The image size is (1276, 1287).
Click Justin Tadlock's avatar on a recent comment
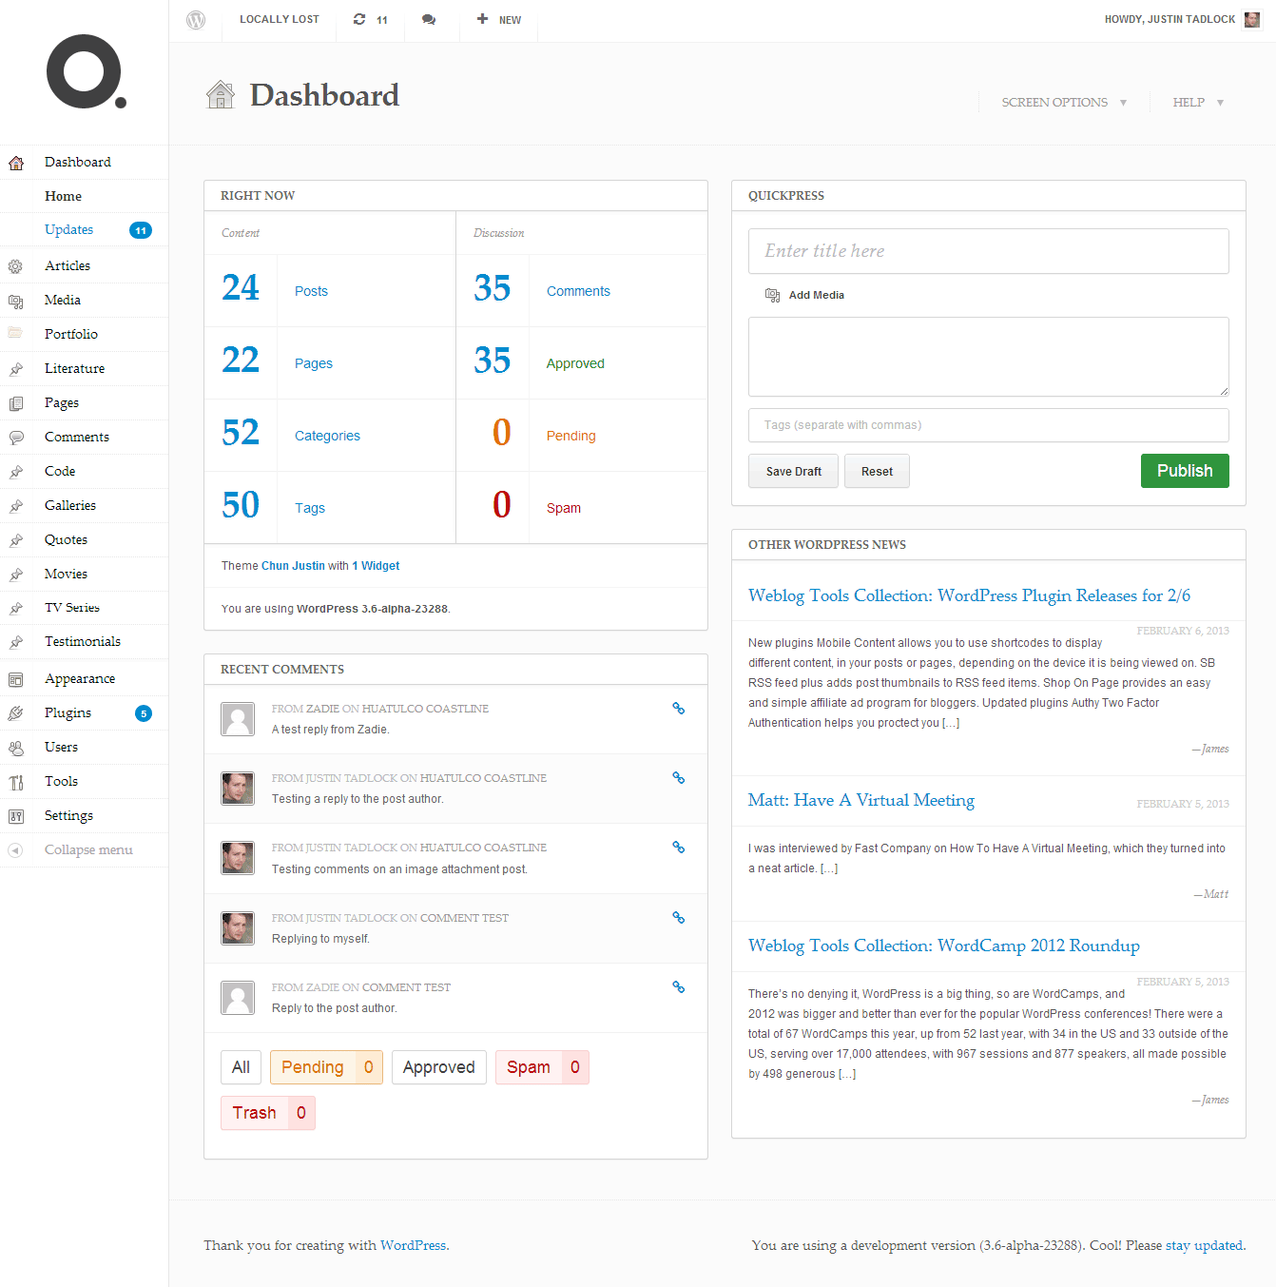coord(237,788)
